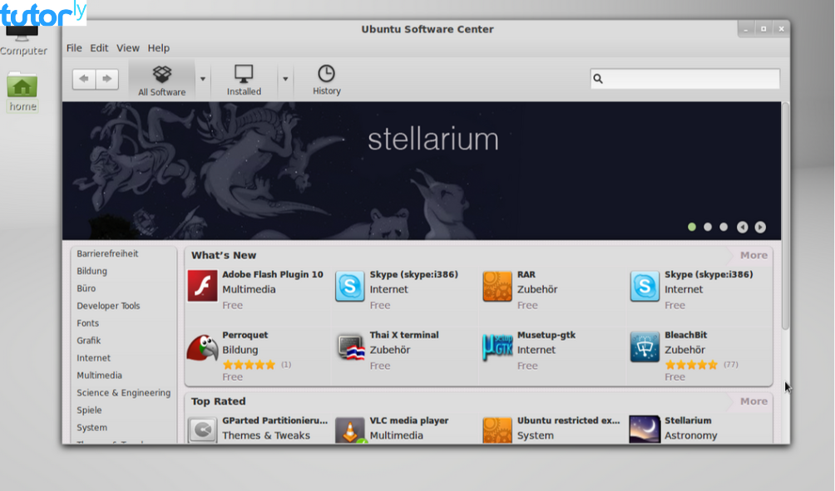Select the first green banner dot
Viewport: 835px width, 491px height.
coord(692,227)
